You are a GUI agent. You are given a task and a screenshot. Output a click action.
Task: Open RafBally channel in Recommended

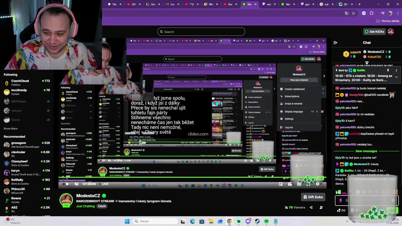(27, 182)
